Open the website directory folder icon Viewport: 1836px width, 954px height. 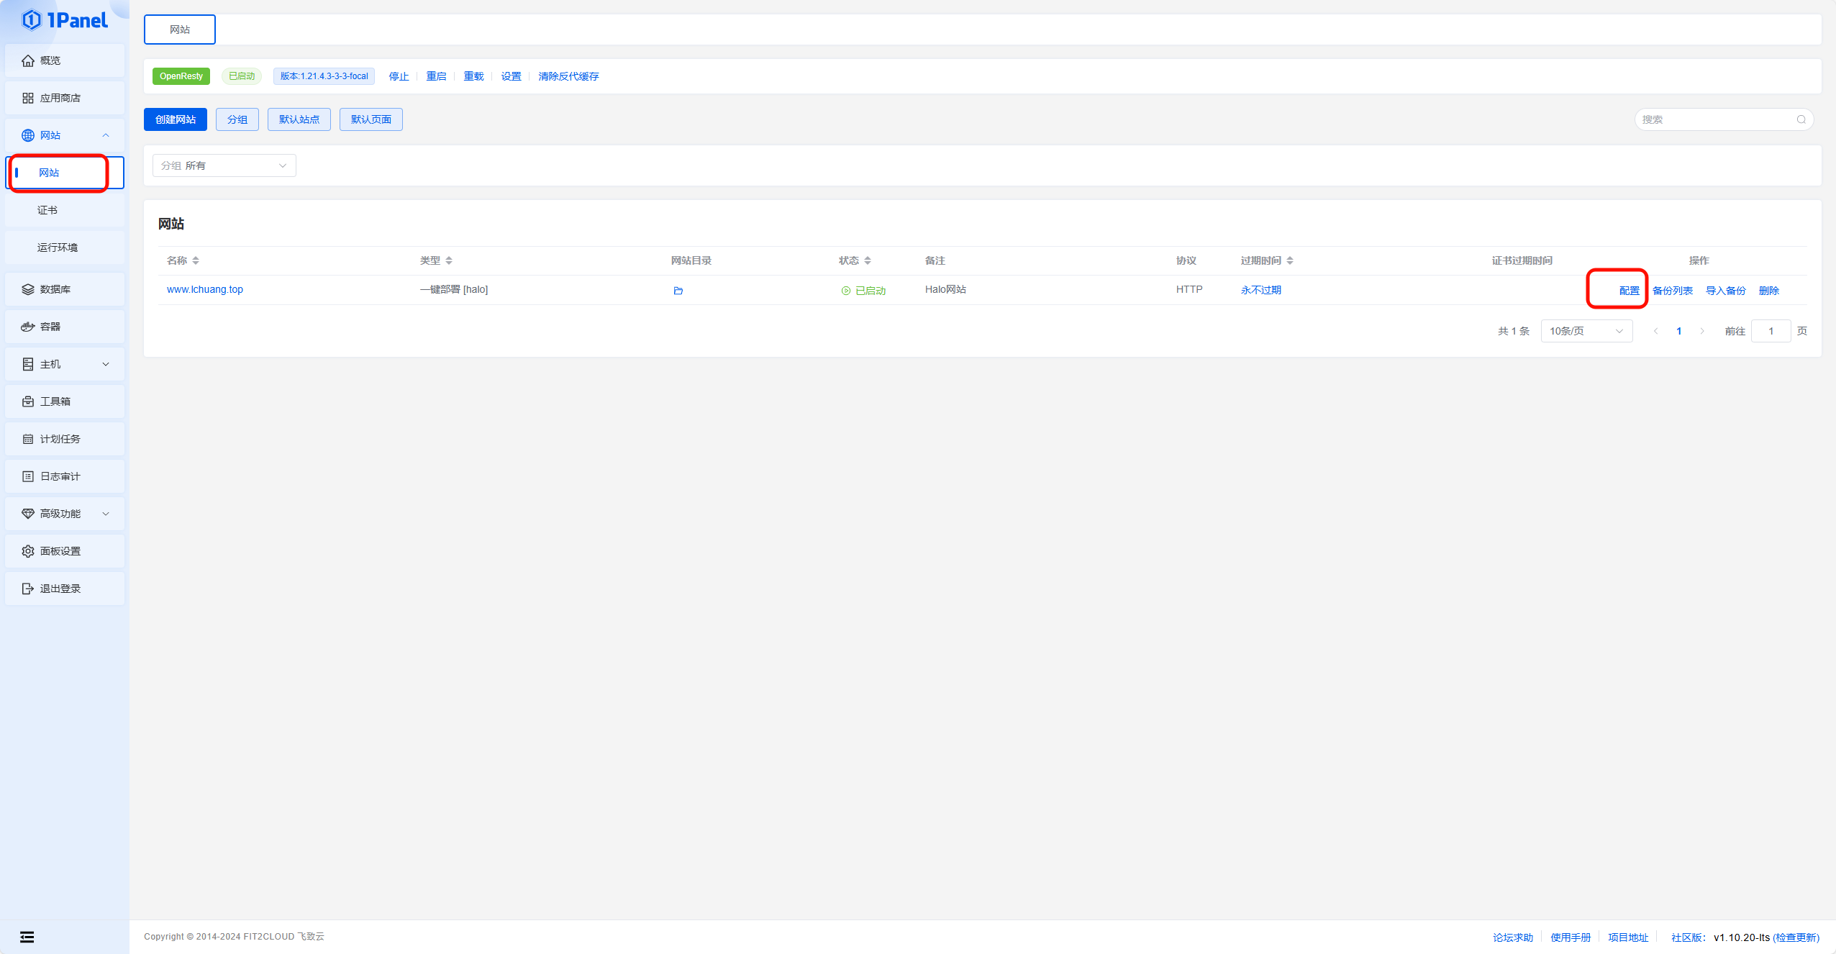click(678, 291)
